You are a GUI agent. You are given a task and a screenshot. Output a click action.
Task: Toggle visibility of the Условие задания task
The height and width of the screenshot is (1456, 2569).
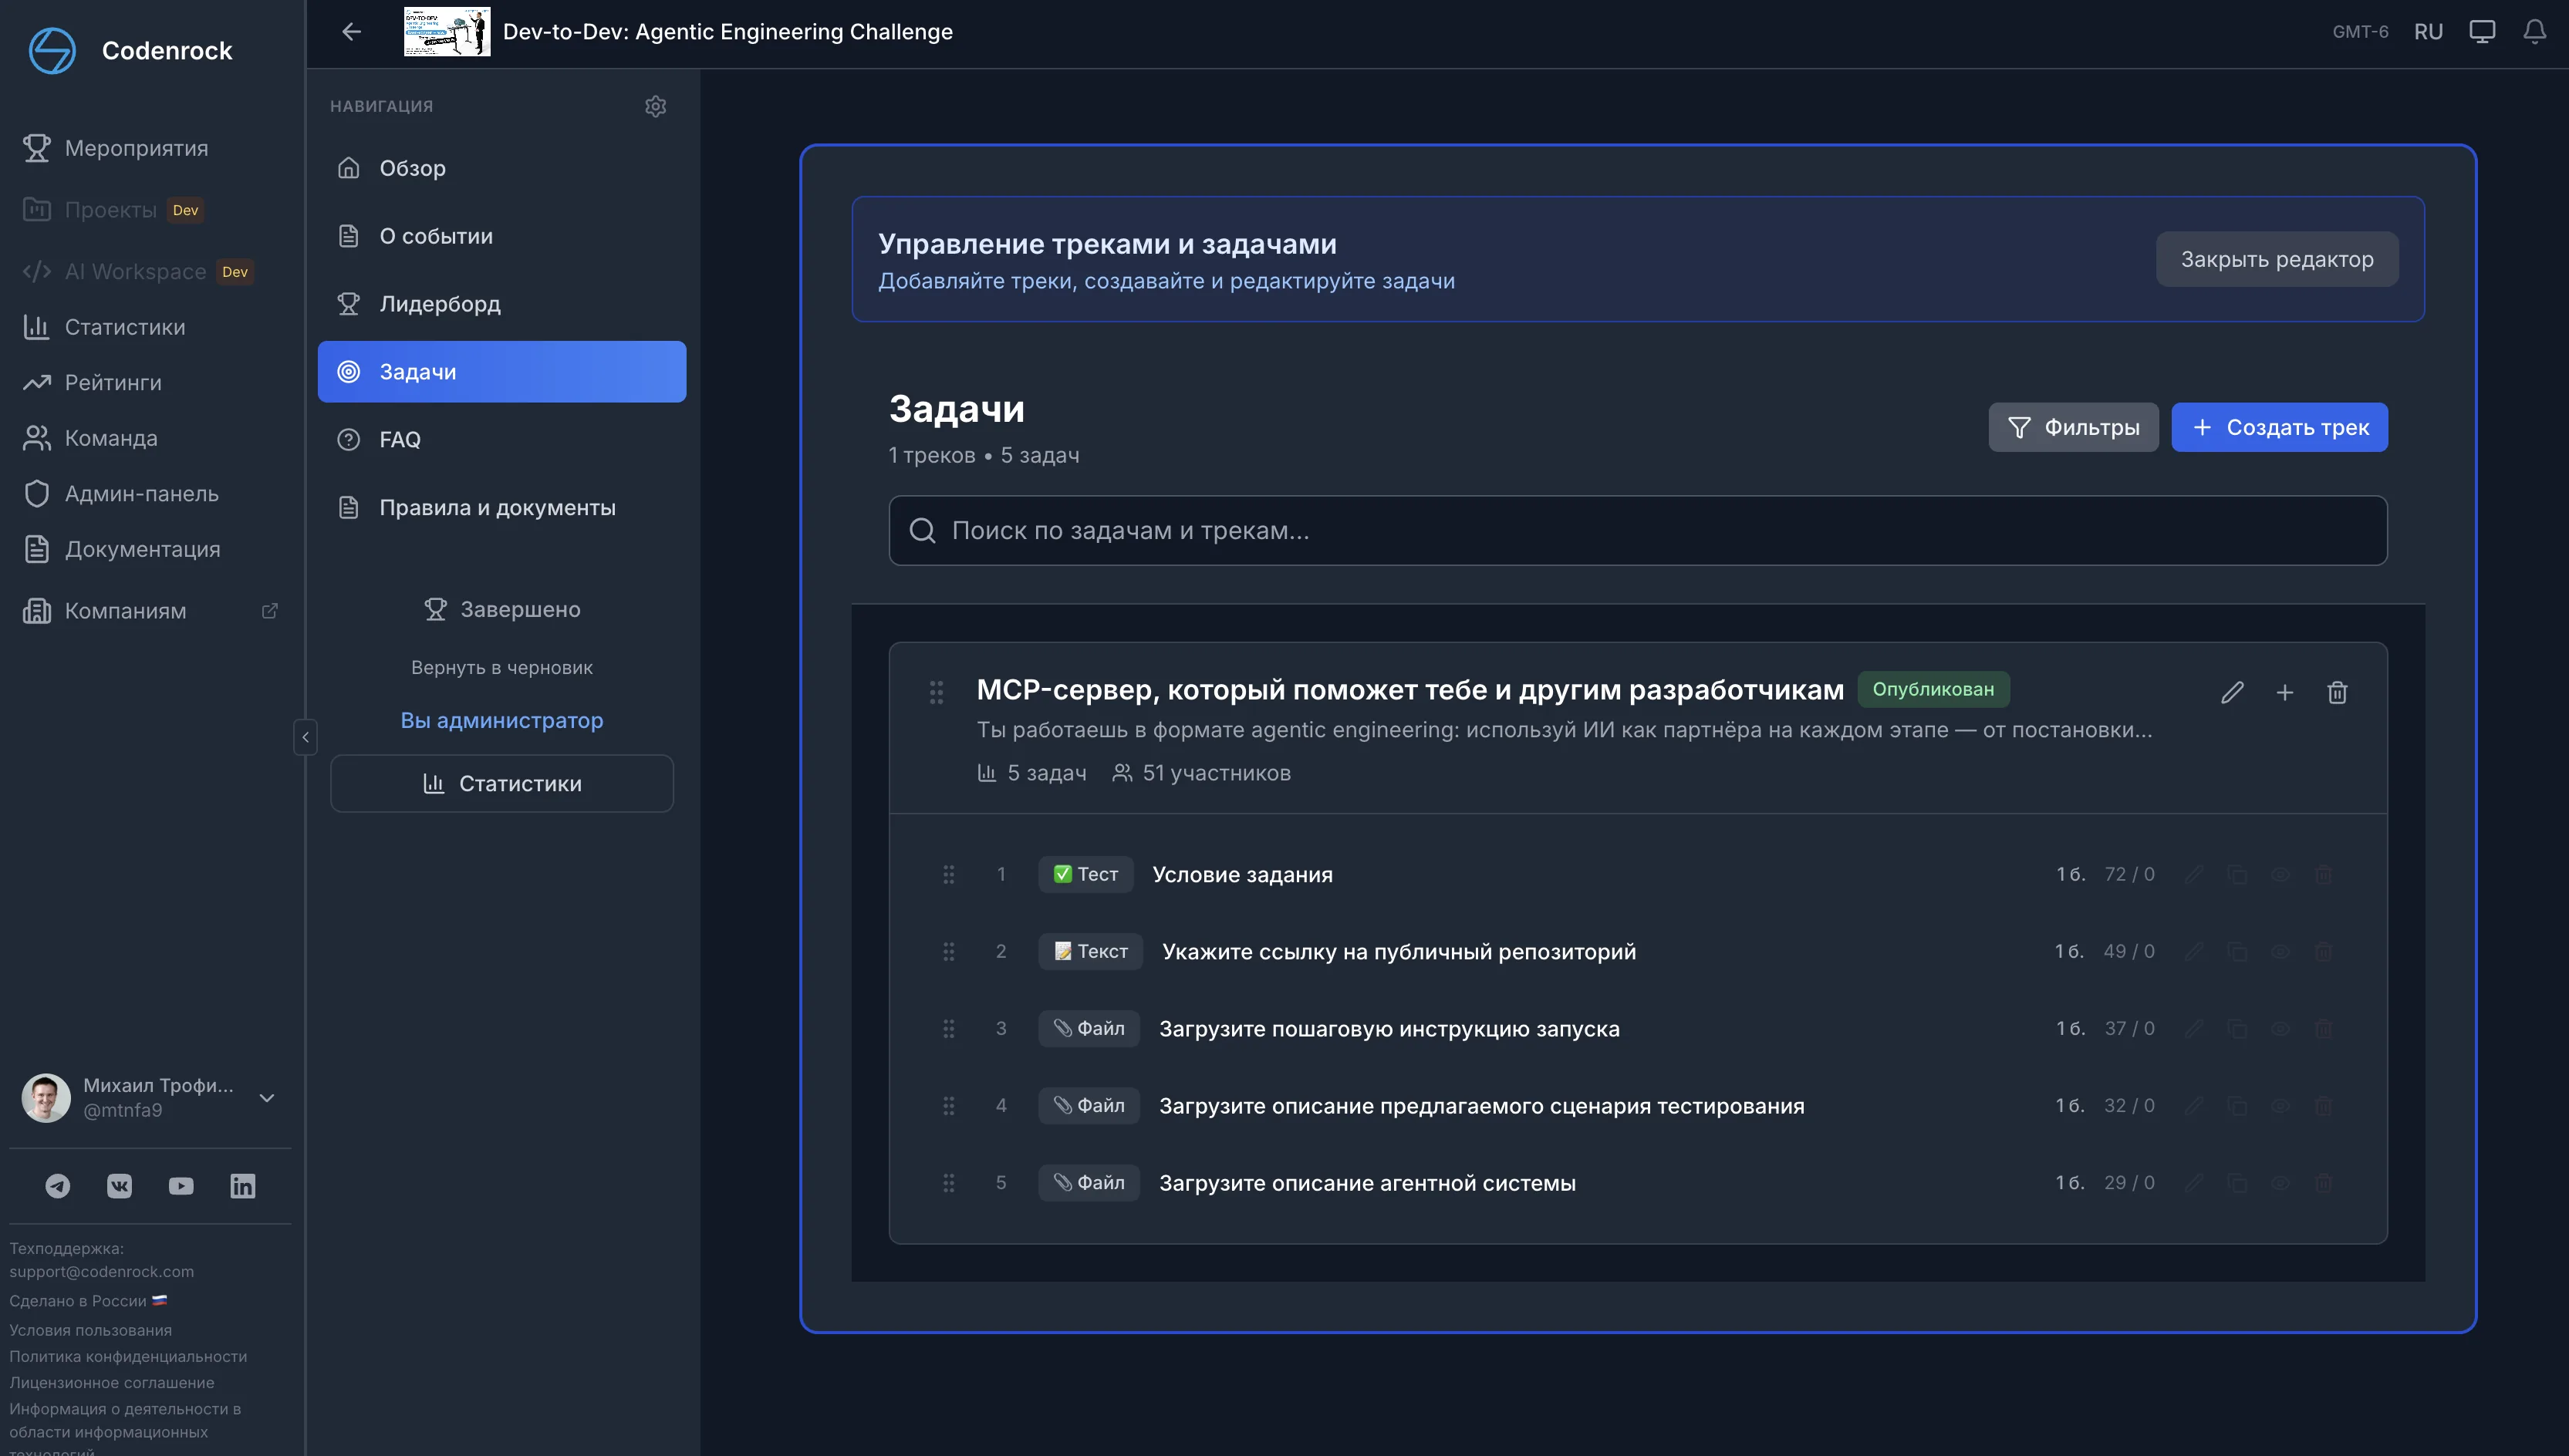(x=2281, y=875)
